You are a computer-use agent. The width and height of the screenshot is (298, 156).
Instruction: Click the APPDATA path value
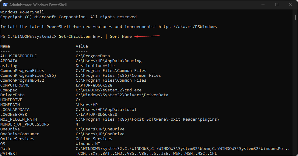tap(109, 61)
